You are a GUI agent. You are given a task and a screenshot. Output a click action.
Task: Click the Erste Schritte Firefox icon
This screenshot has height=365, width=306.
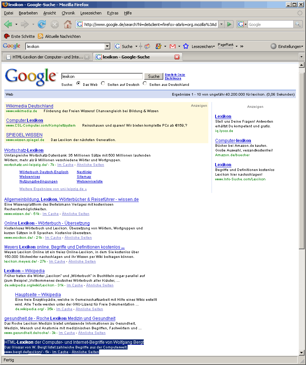pos(6,36)
